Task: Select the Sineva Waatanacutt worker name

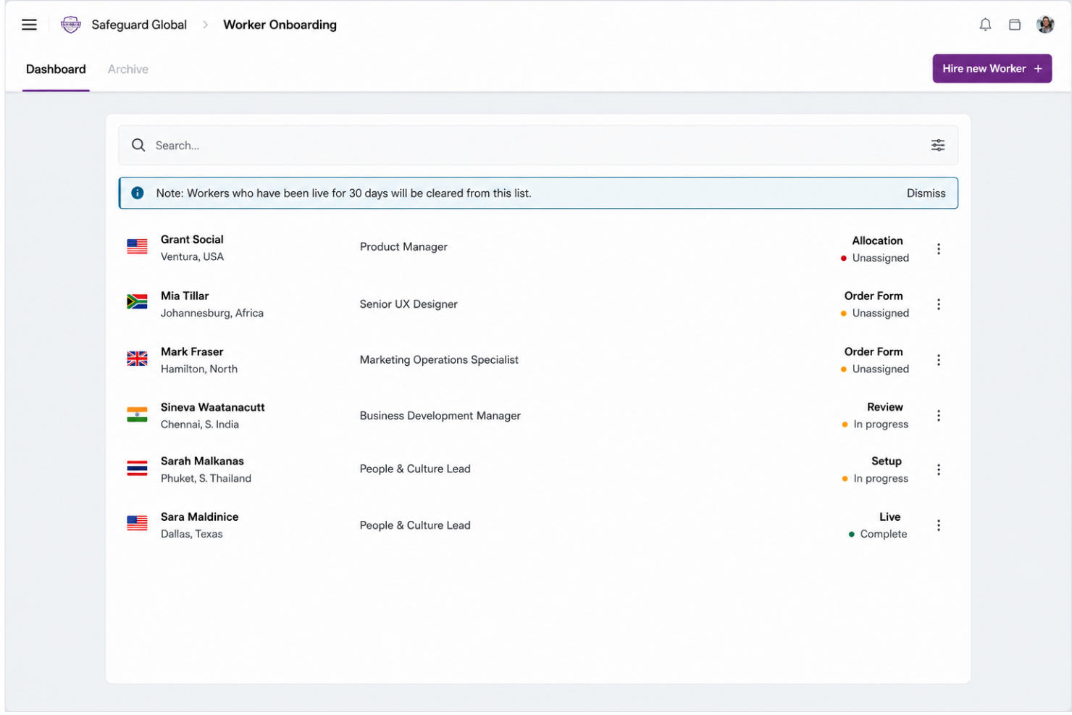Action: (x=212, y=407)
